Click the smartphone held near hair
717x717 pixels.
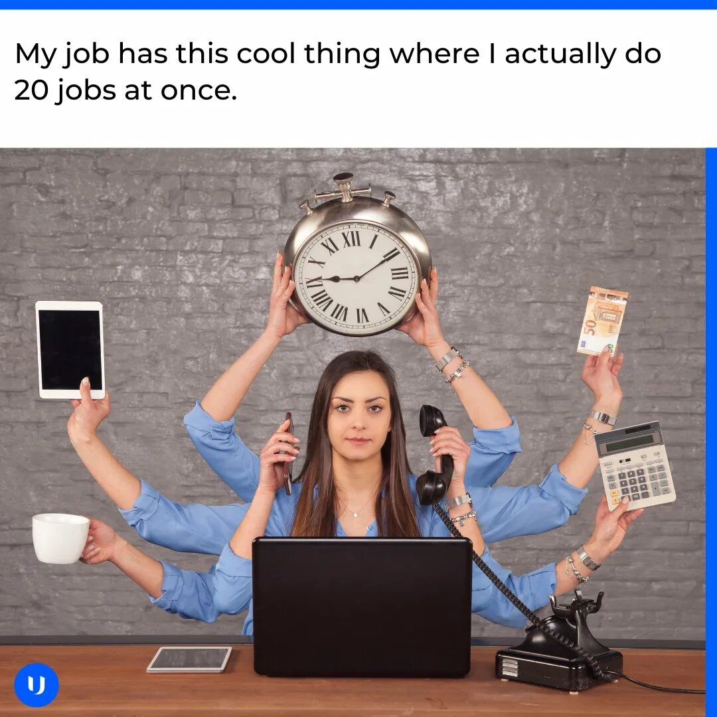pos(288,453)
